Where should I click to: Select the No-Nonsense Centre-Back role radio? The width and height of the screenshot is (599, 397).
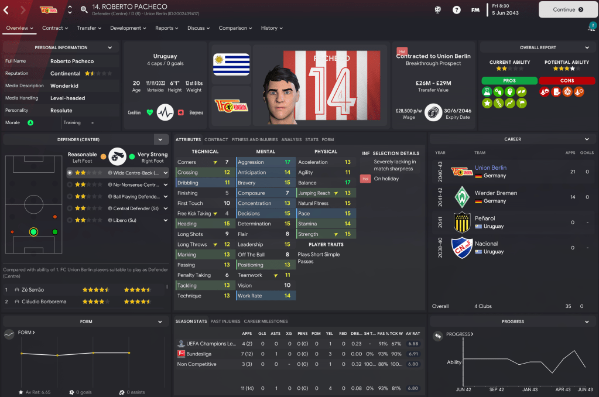coord(70,184)
